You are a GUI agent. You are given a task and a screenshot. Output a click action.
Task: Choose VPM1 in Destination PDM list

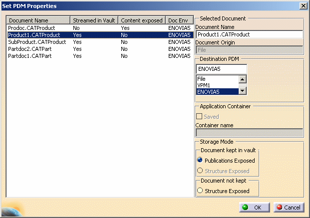click(x=218, y=85)
